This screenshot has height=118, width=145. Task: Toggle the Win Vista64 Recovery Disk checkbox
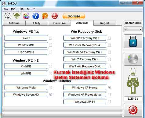pos(109,52)
